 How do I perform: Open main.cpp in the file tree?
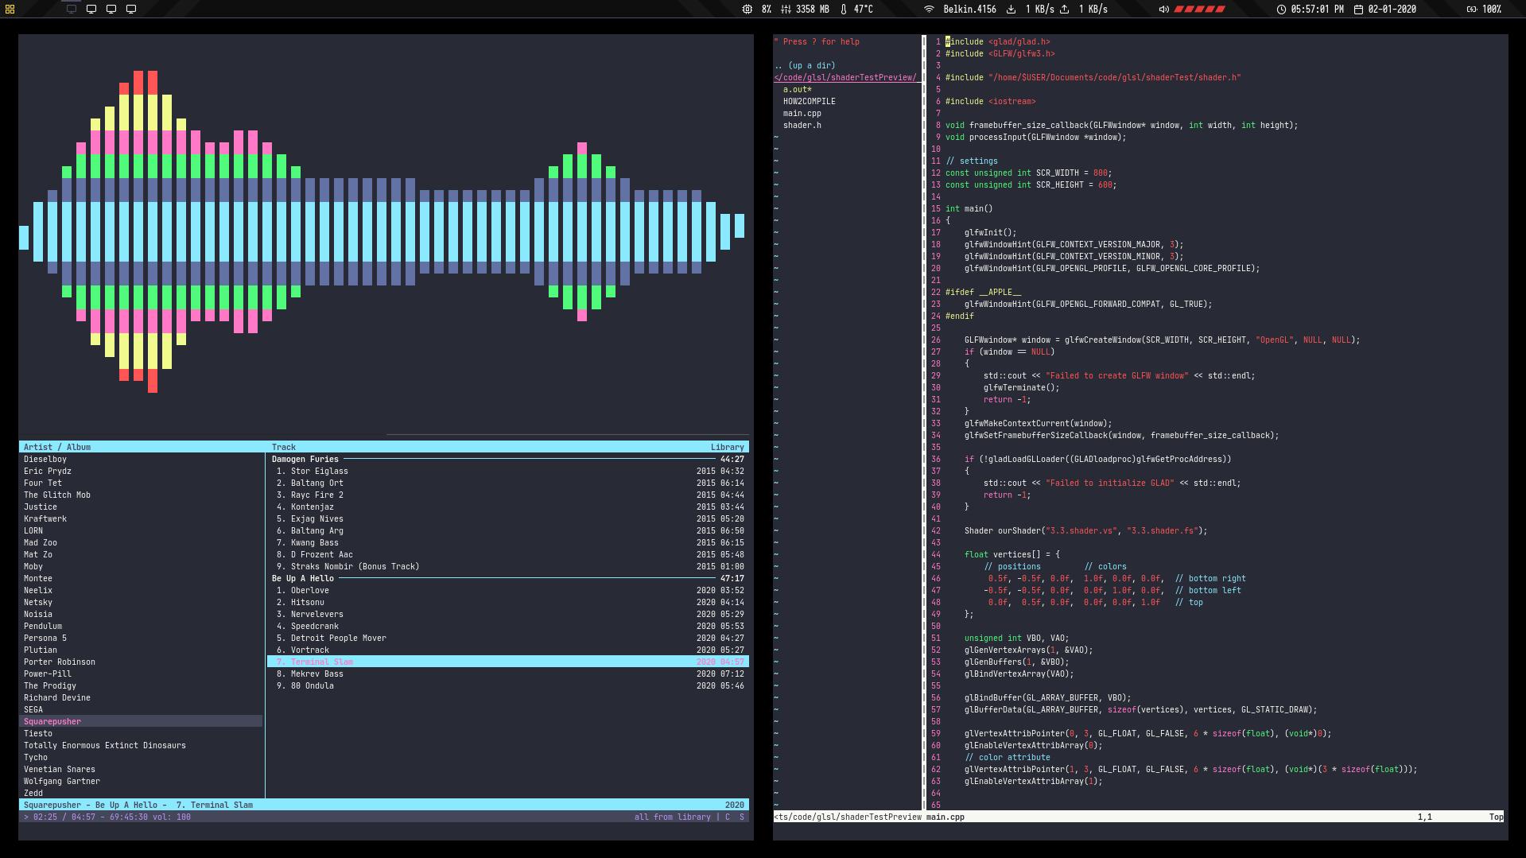pyautogui.click(x=802, y=113)
